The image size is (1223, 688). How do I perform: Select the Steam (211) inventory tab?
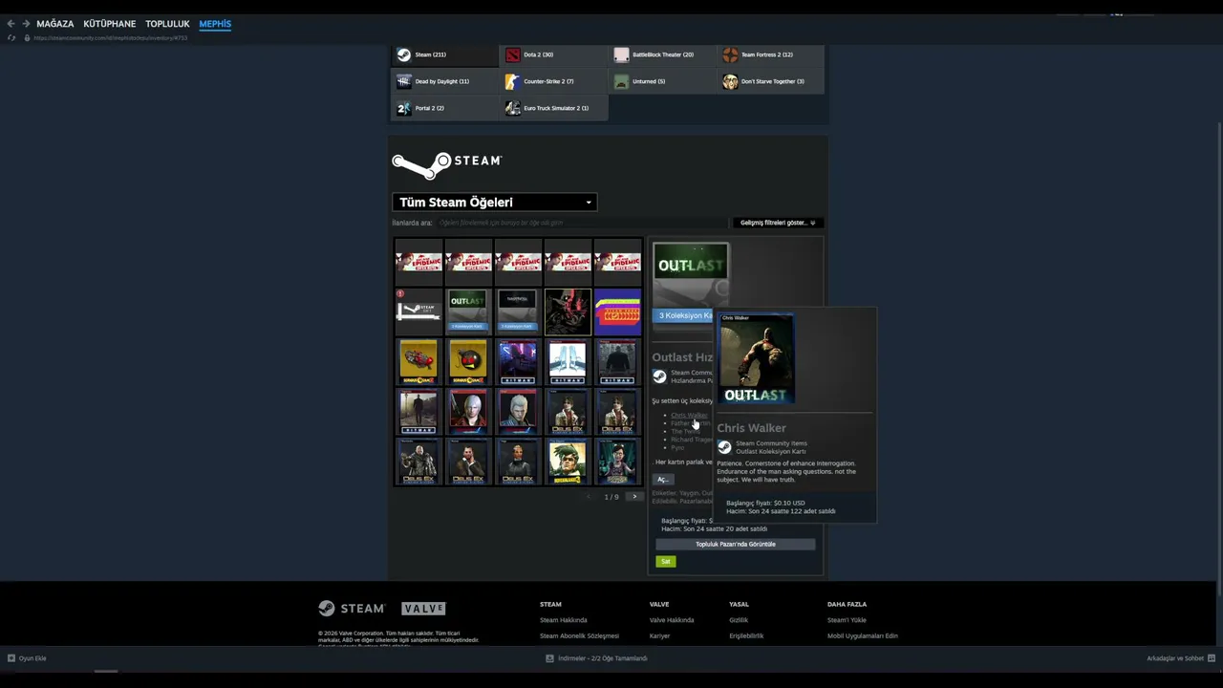pyautogui.click(x=445, y=54)
